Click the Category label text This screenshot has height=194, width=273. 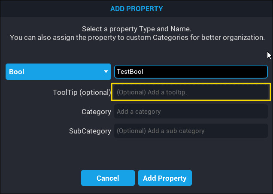coord(97,112)
